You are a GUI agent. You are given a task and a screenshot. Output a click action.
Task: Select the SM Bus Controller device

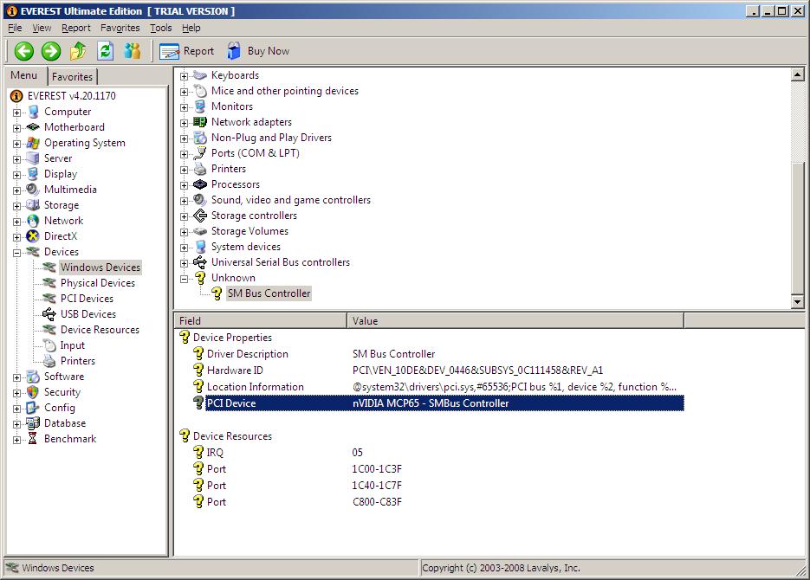pos(269,293)
